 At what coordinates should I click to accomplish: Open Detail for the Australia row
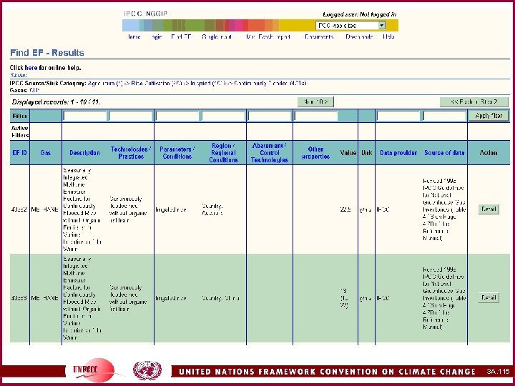coord(489,209)
